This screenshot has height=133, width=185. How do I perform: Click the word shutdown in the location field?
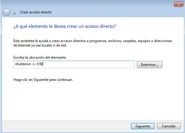point(22,65)
